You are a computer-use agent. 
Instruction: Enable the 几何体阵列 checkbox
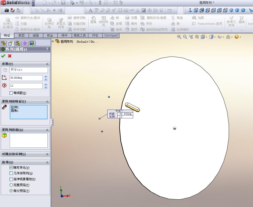11,173
